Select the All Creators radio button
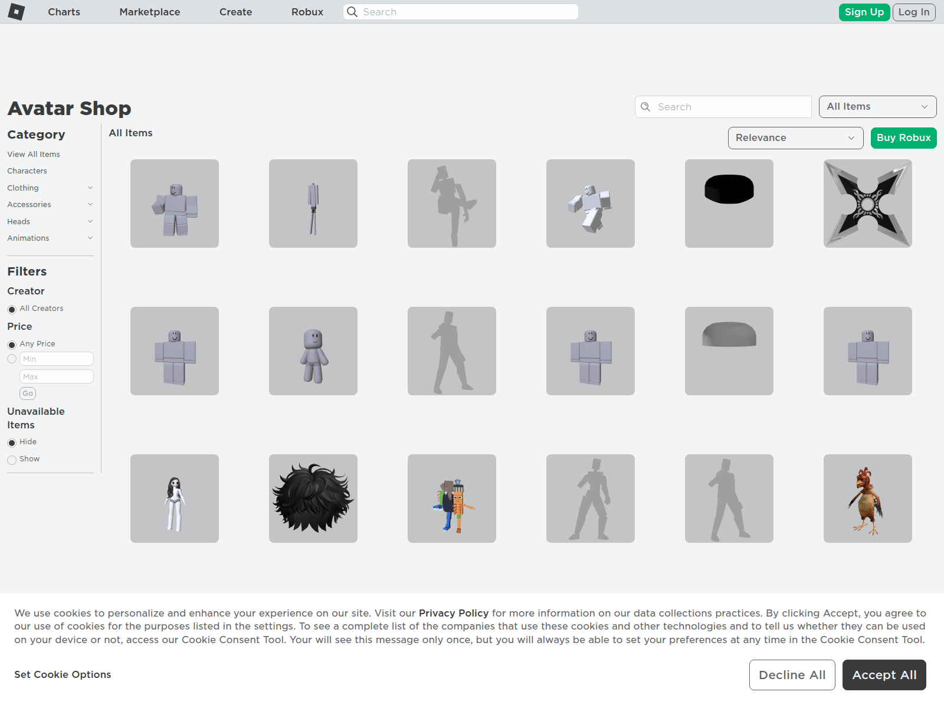944x708 pixels. point(12,309)
